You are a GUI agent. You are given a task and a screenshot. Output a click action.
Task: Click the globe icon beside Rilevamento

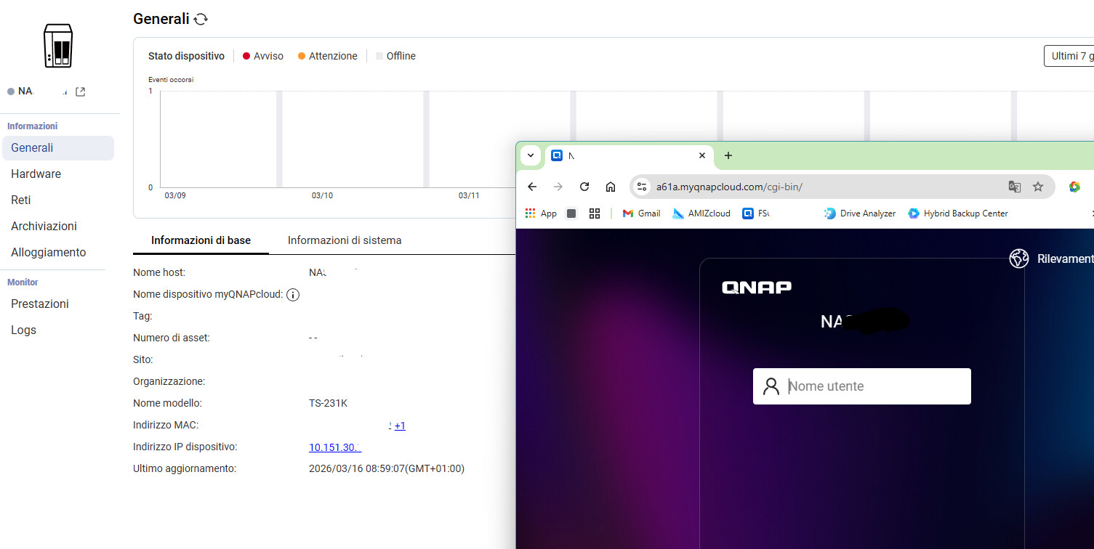point(1019,259)
